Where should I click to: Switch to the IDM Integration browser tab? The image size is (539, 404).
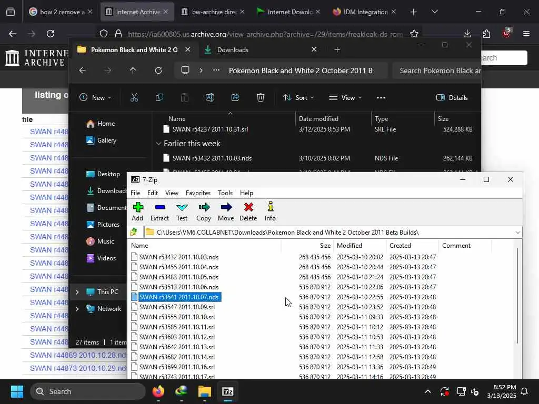[364, 12]
